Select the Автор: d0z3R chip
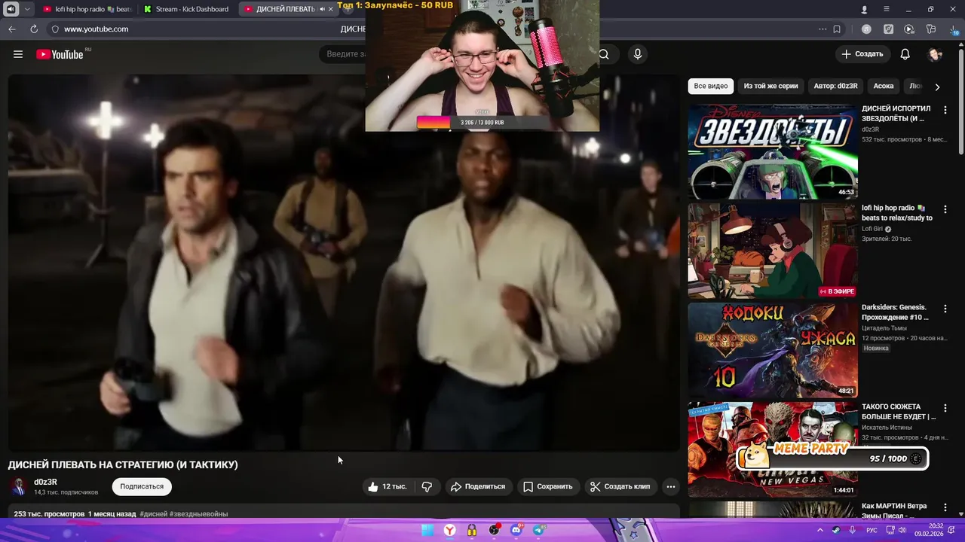 [835, 87]
